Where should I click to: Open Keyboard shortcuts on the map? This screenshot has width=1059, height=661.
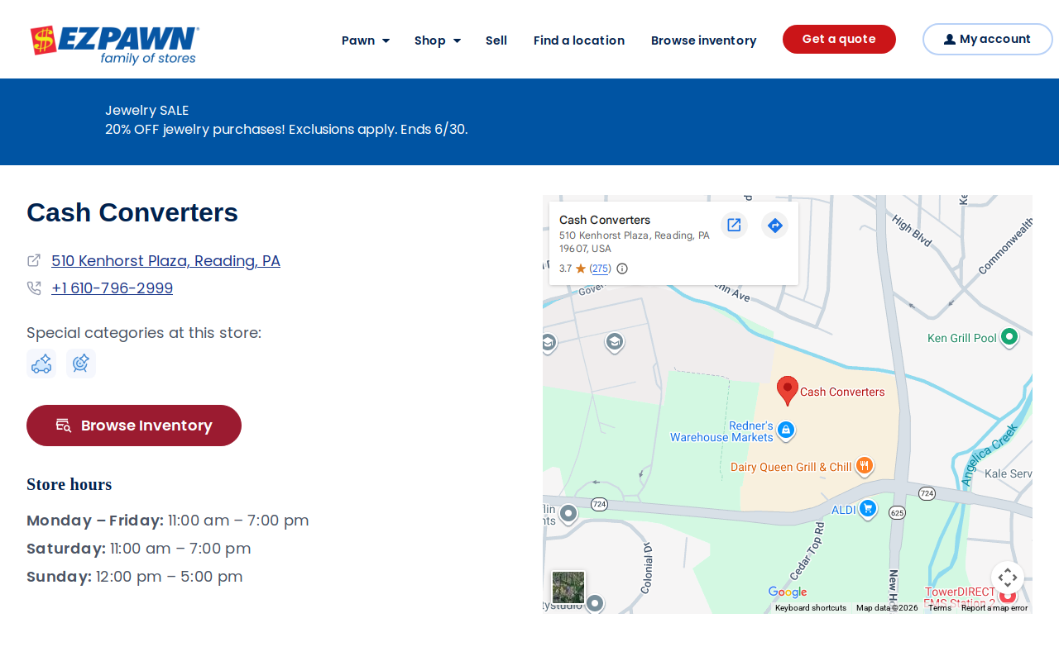pyautogui.click(x=811, y=608)
